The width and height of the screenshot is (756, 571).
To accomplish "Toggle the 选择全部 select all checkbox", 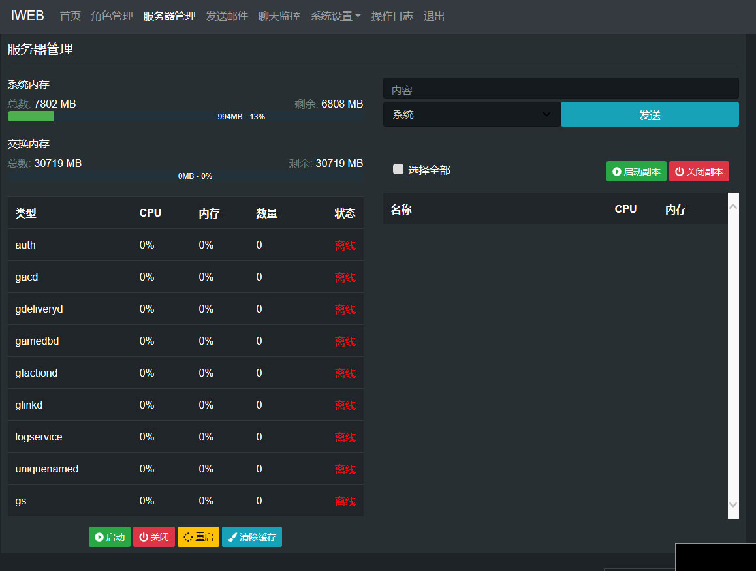I will [x=398, y=170].
